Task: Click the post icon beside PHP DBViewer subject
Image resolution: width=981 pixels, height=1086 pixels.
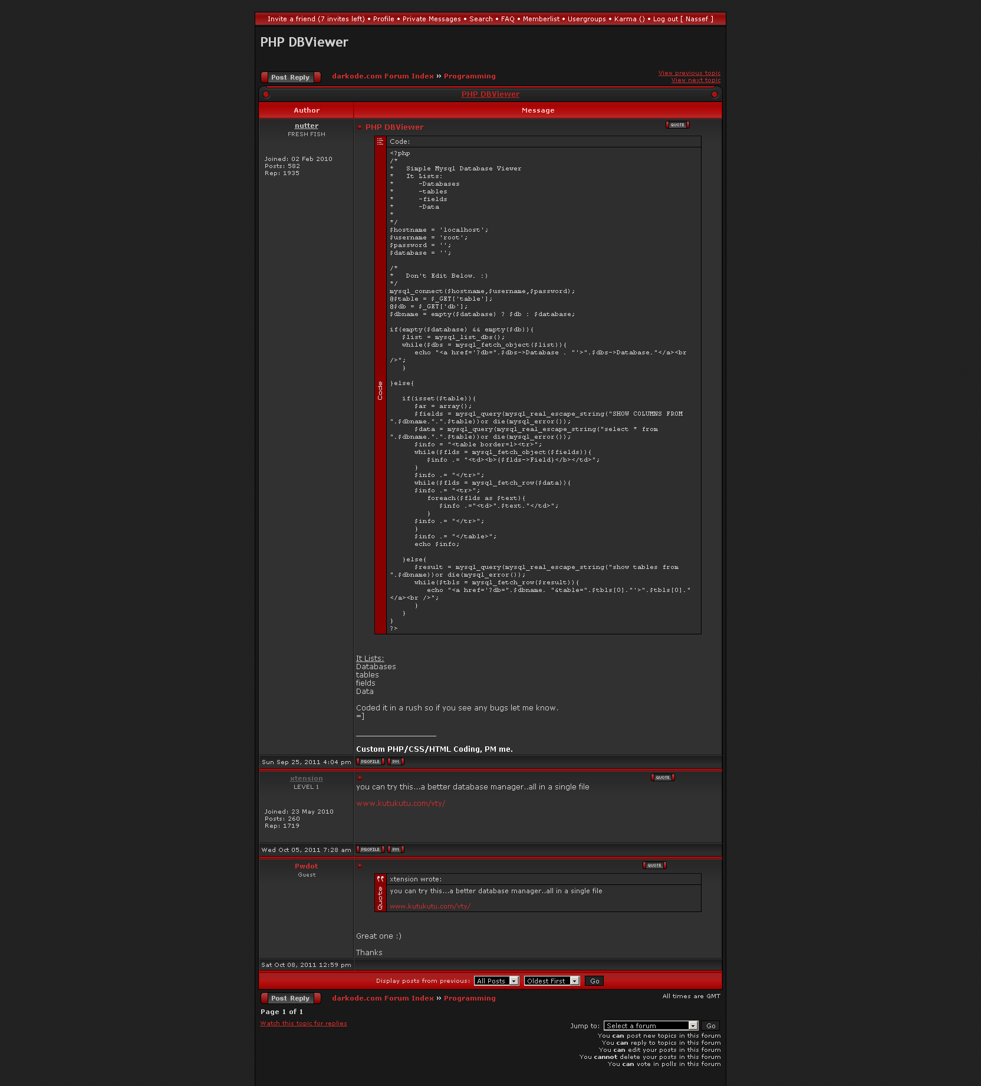Action: click(360, 127)
